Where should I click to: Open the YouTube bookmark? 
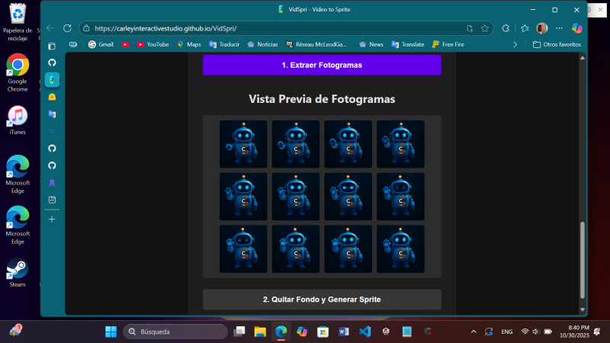152,44
